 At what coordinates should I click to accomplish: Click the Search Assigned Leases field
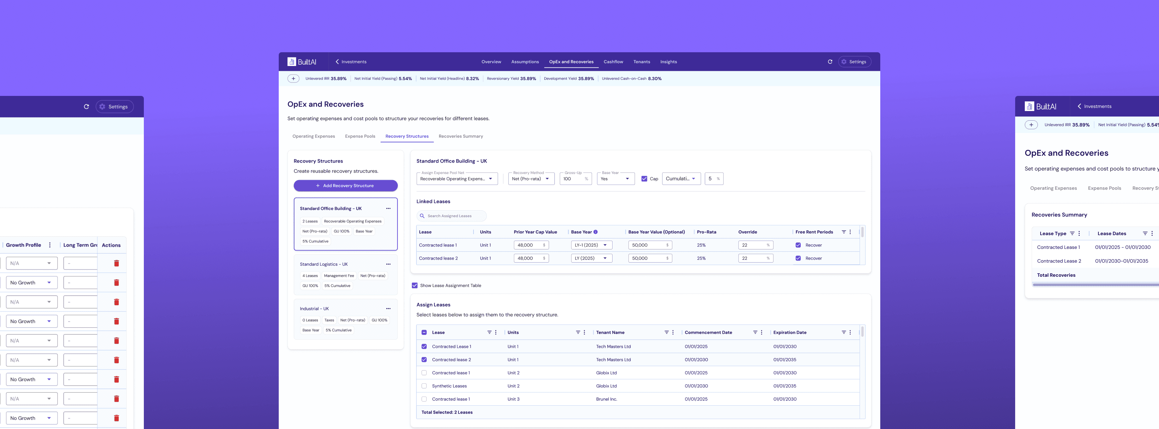tap(451, 216)
